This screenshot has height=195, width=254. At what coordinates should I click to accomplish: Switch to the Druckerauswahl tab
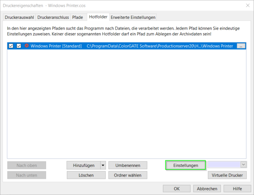coord(19,17)
